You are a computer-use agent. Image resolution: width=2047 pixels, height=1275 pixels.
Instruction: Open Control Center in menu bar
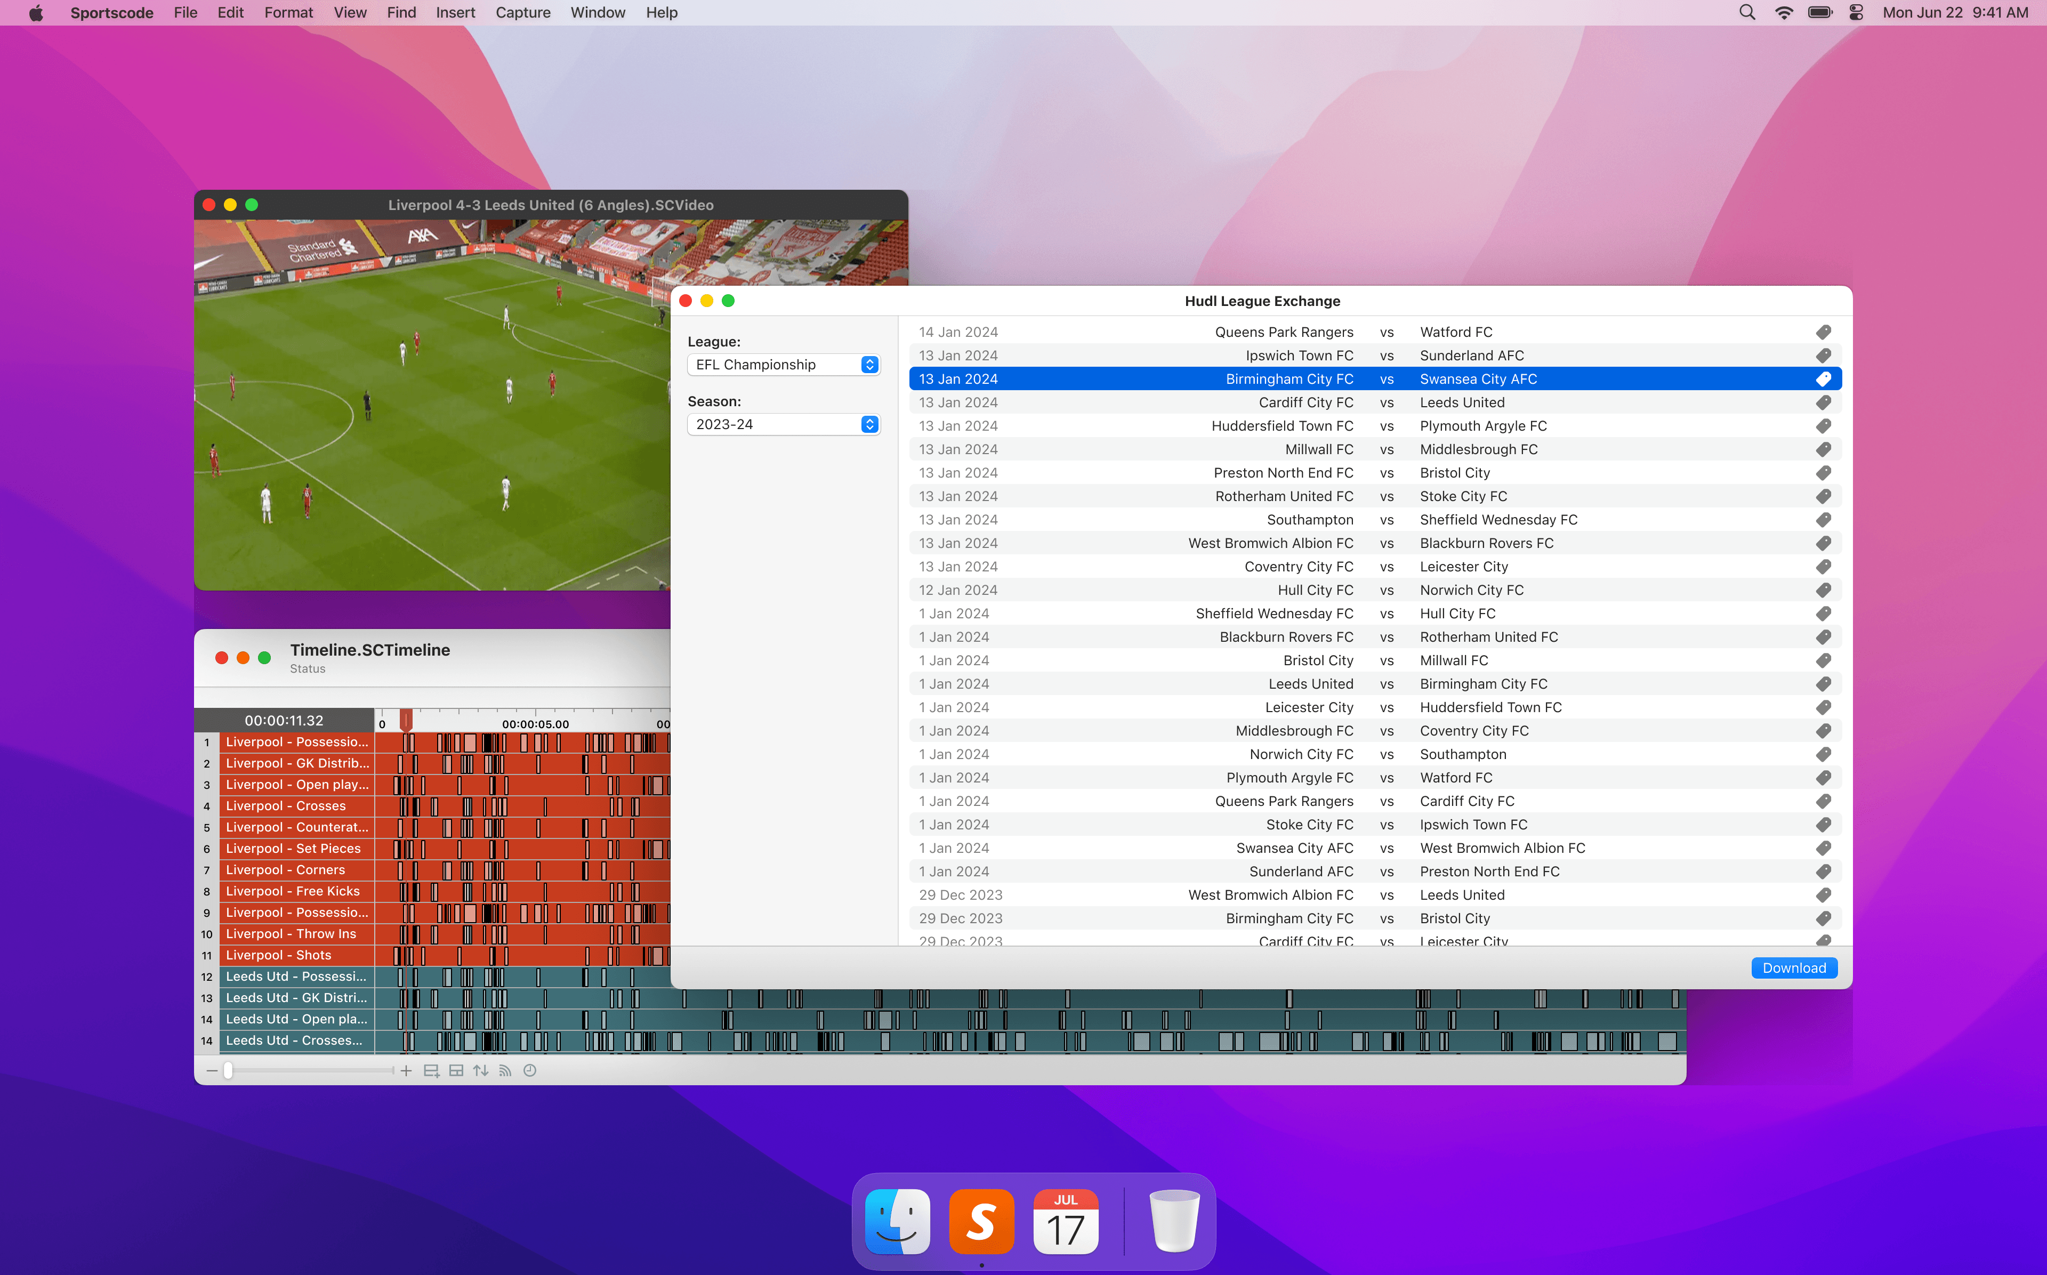(x=1856, y=13)
